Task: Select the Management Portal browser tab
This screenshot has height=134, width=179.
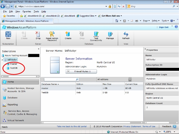Action: tap(27, 21)
